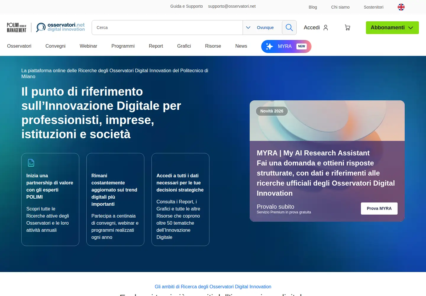The height and width of the screenshot is (296, 426).
Task: Click the MYRA NEW pill button
Action: (286, 46)
